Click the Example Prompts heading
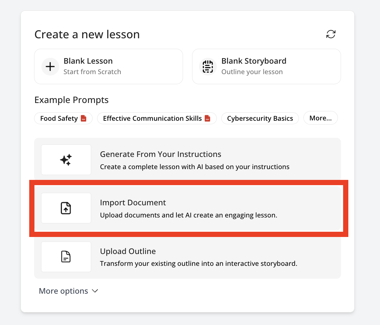Screen dimensions: 380x325 pos(71,100)
